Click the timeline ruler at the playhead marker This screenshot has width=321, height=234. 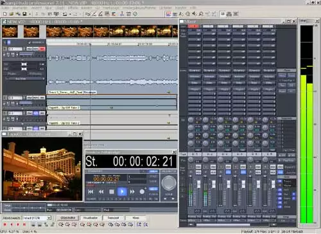[x=90, y=44]
